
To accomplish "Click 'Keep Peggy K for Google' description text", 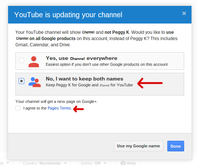I will pos(89,85).
